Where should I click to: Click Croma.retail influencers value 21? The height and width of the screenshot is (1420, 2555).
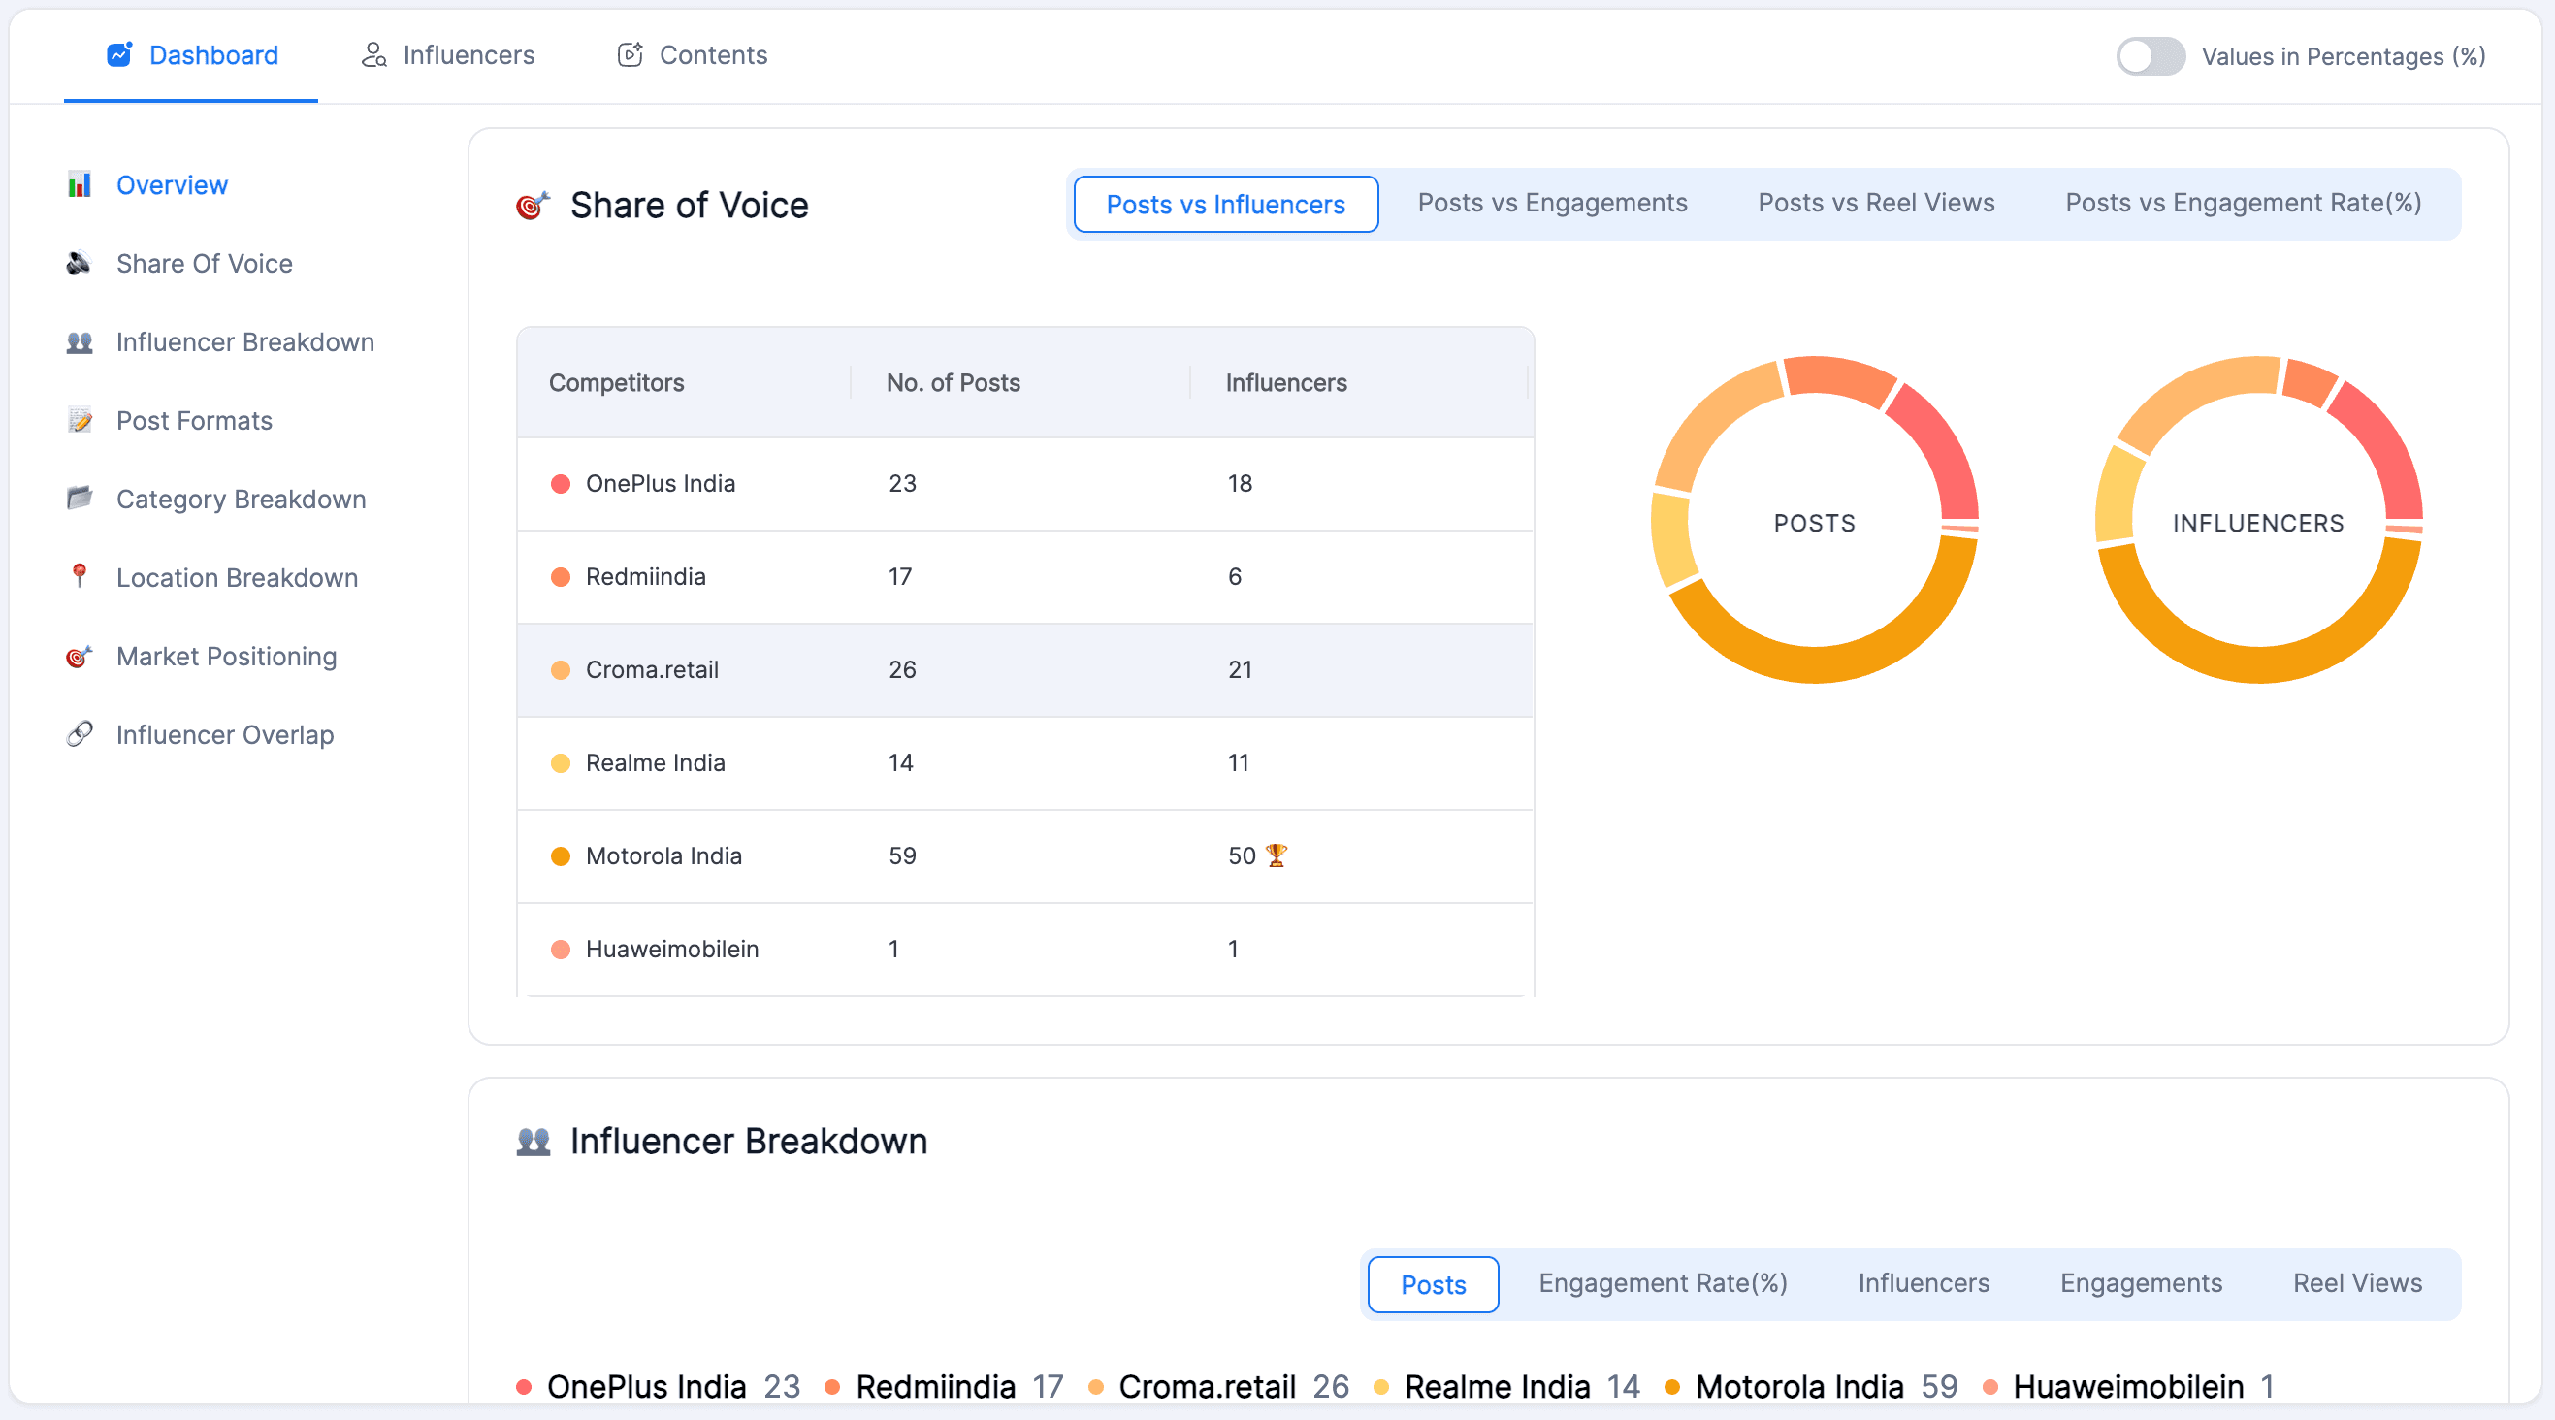click(1240, 669)
